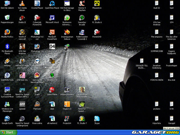
Task: Open the DAEMON Tools shortcut
Action: [x=7, y=75]
